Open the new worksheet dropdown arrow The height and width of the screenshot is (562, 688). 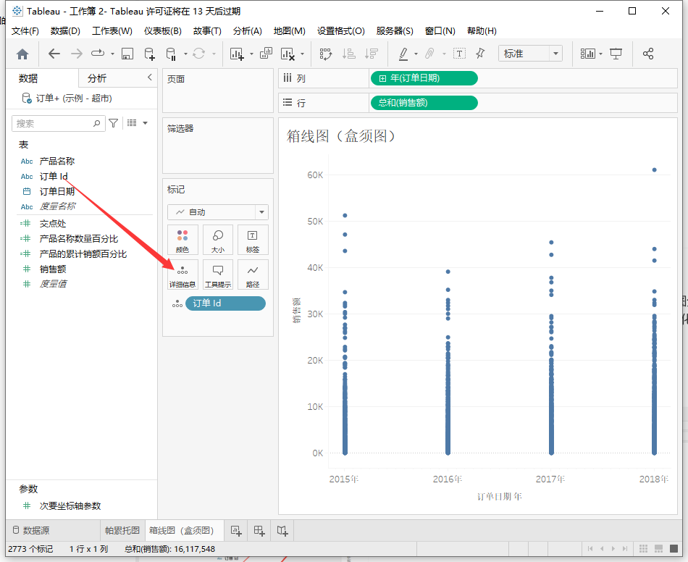coord(251,54)
